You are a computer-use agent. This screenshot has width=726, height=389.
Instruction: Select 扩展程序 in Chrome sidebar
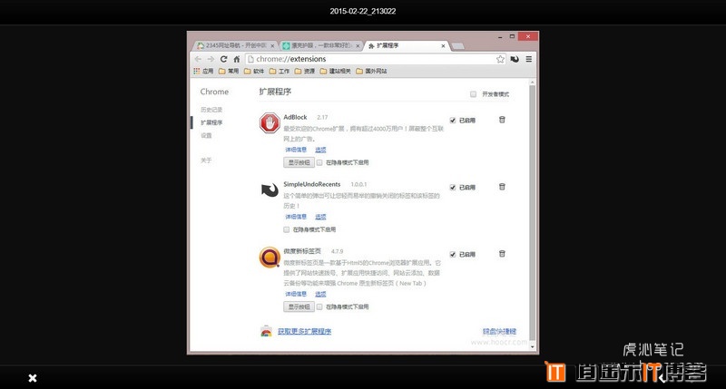click(x=211, y=122)
